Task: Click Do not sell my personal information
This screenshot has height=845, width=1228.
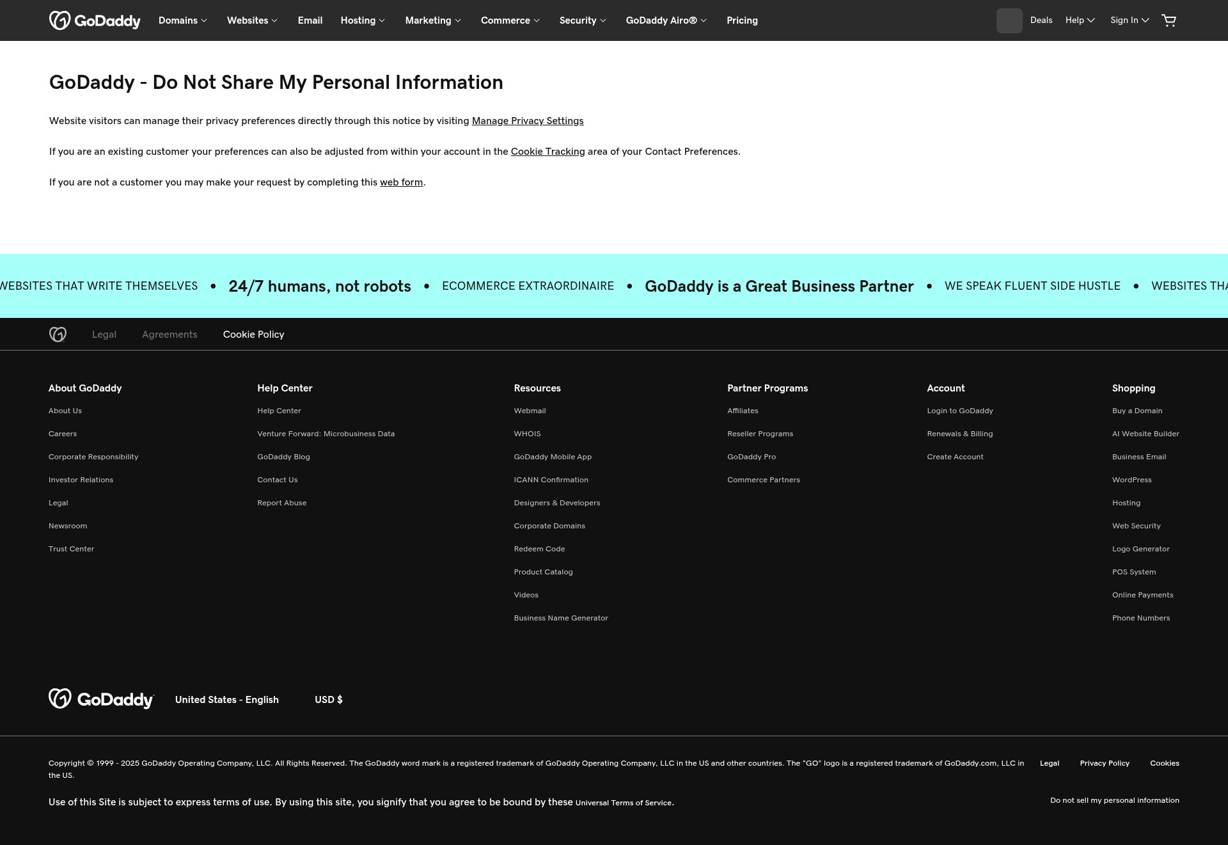Action: [x=1114, y=800]
